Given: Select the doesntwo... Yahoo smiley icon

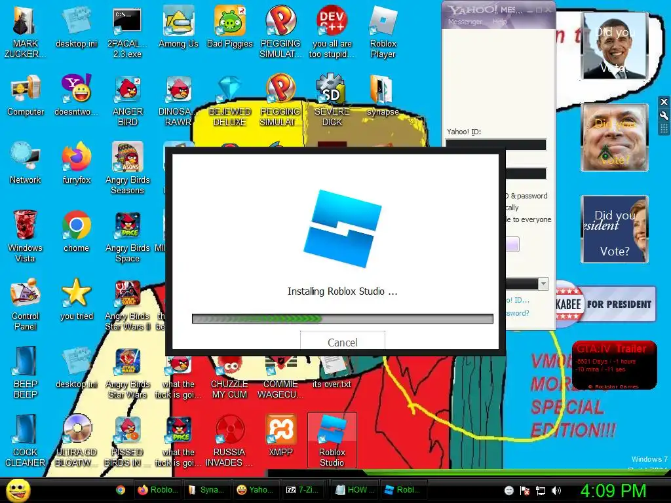Looking at the screenshot, I should pos(76,95).
